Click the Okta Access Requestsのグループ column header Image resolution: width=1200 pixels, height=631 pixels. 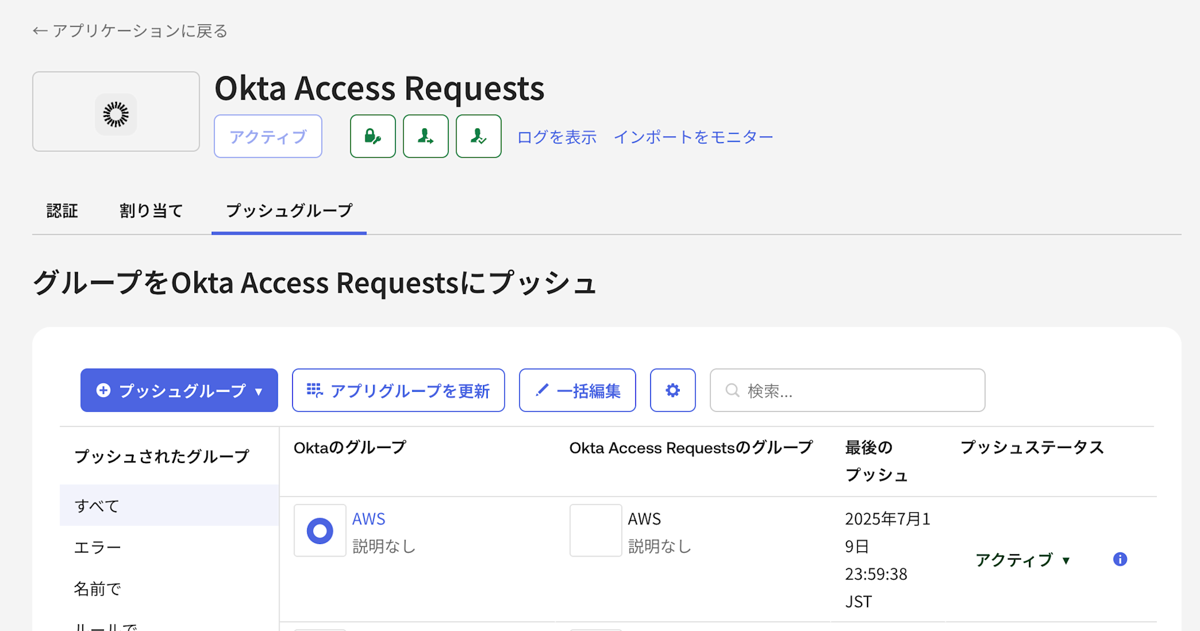click(691, 447)
